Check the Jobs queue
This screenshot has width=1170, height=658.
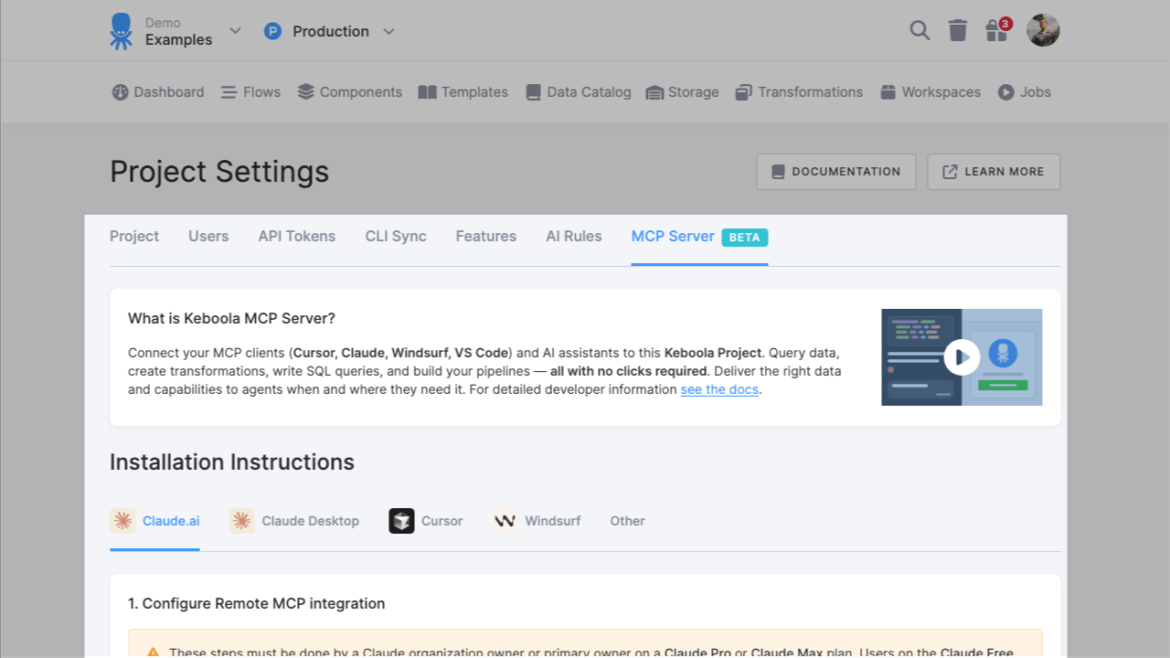click(x=1024, y=91)
